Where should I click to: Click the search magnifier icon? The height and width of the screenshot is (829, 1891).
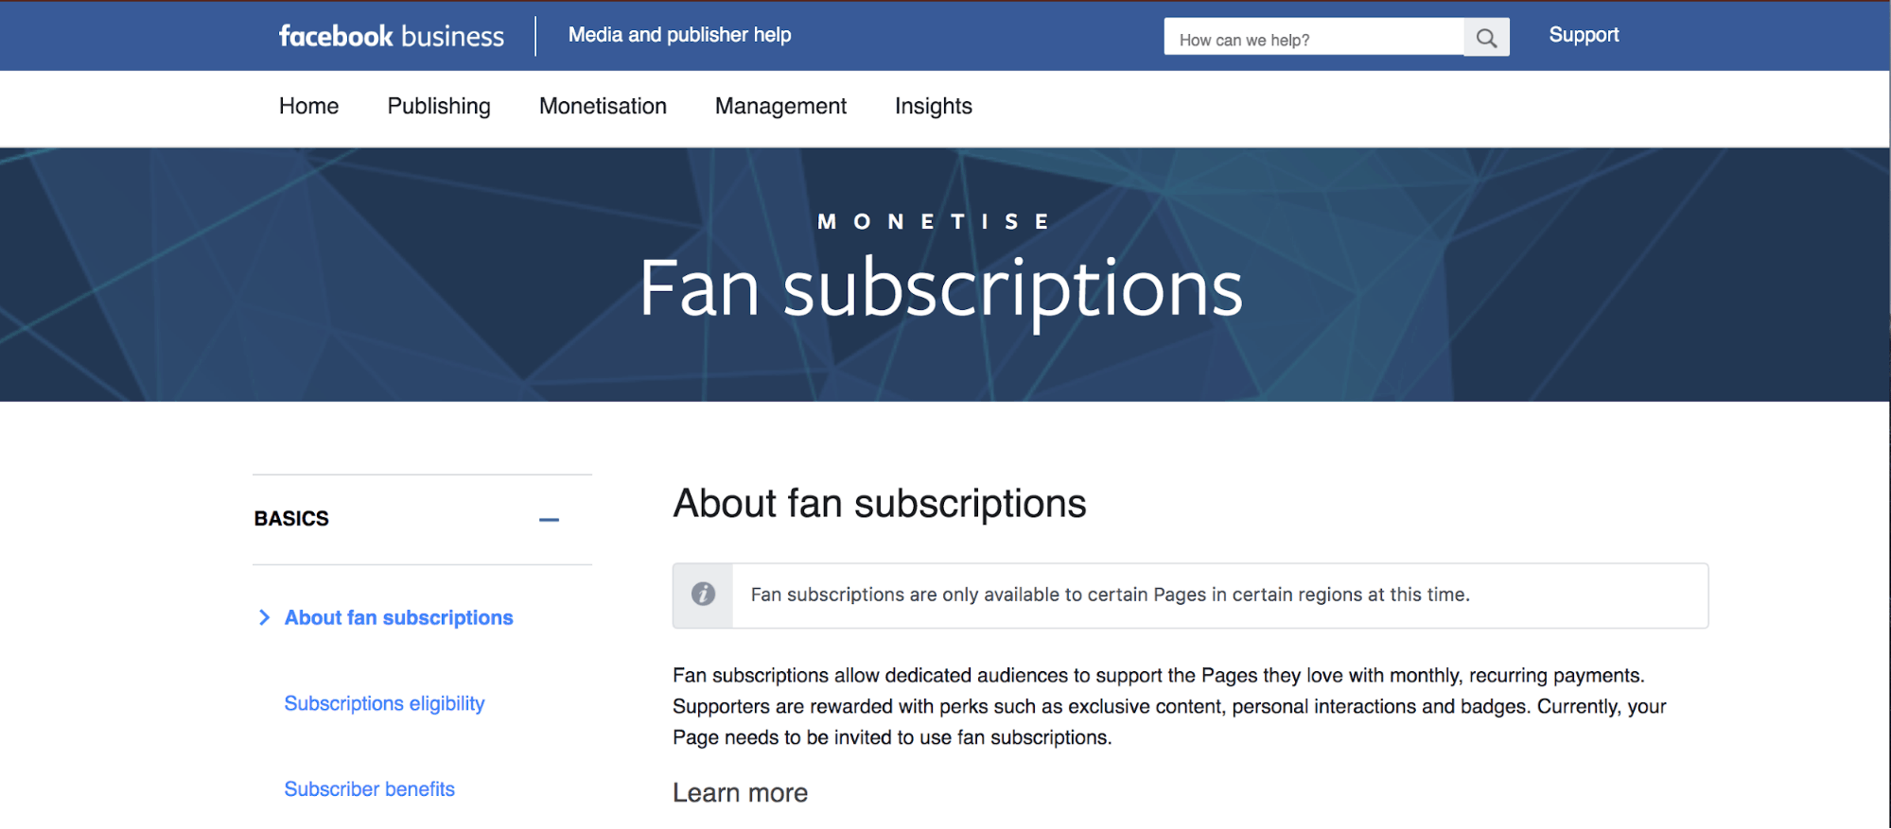1486,37
